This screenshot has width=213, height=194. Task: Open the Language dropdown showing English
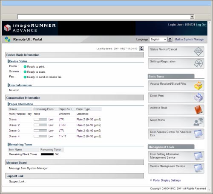tap(158, 39)
